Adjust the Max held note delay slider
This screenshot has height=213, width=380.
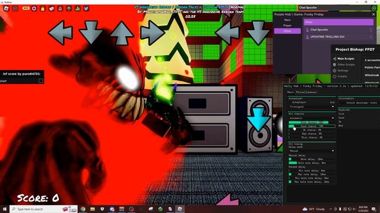coord(312,182)
